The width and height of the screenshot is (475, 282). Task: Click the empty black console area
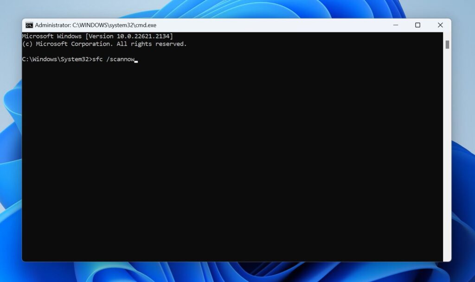(232, 162)
